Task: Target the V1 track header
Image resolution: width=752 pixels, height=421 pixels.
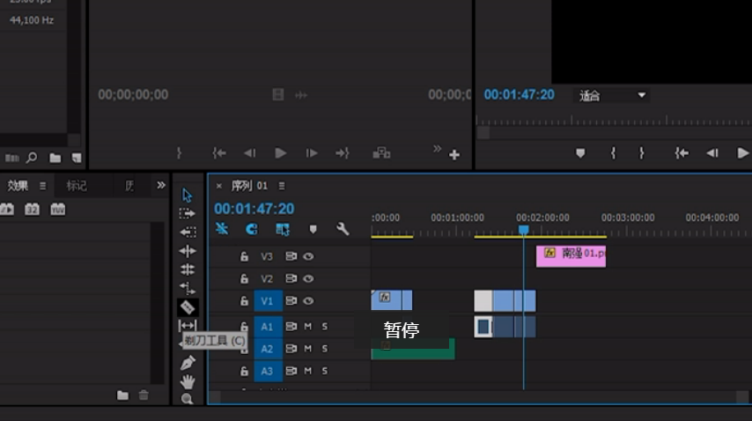Action: [x=268, y=301]
